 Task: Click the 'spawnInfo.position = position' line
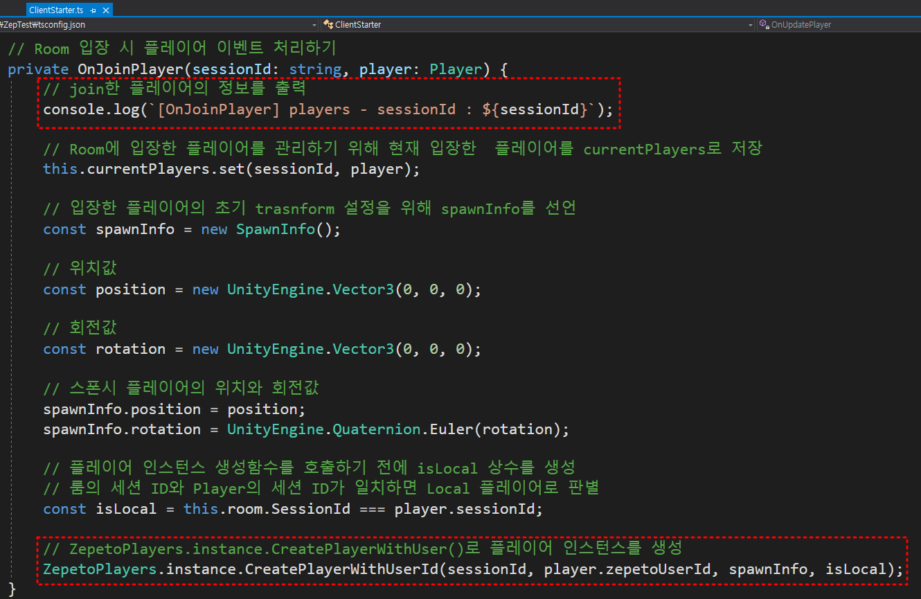(174, 409)
